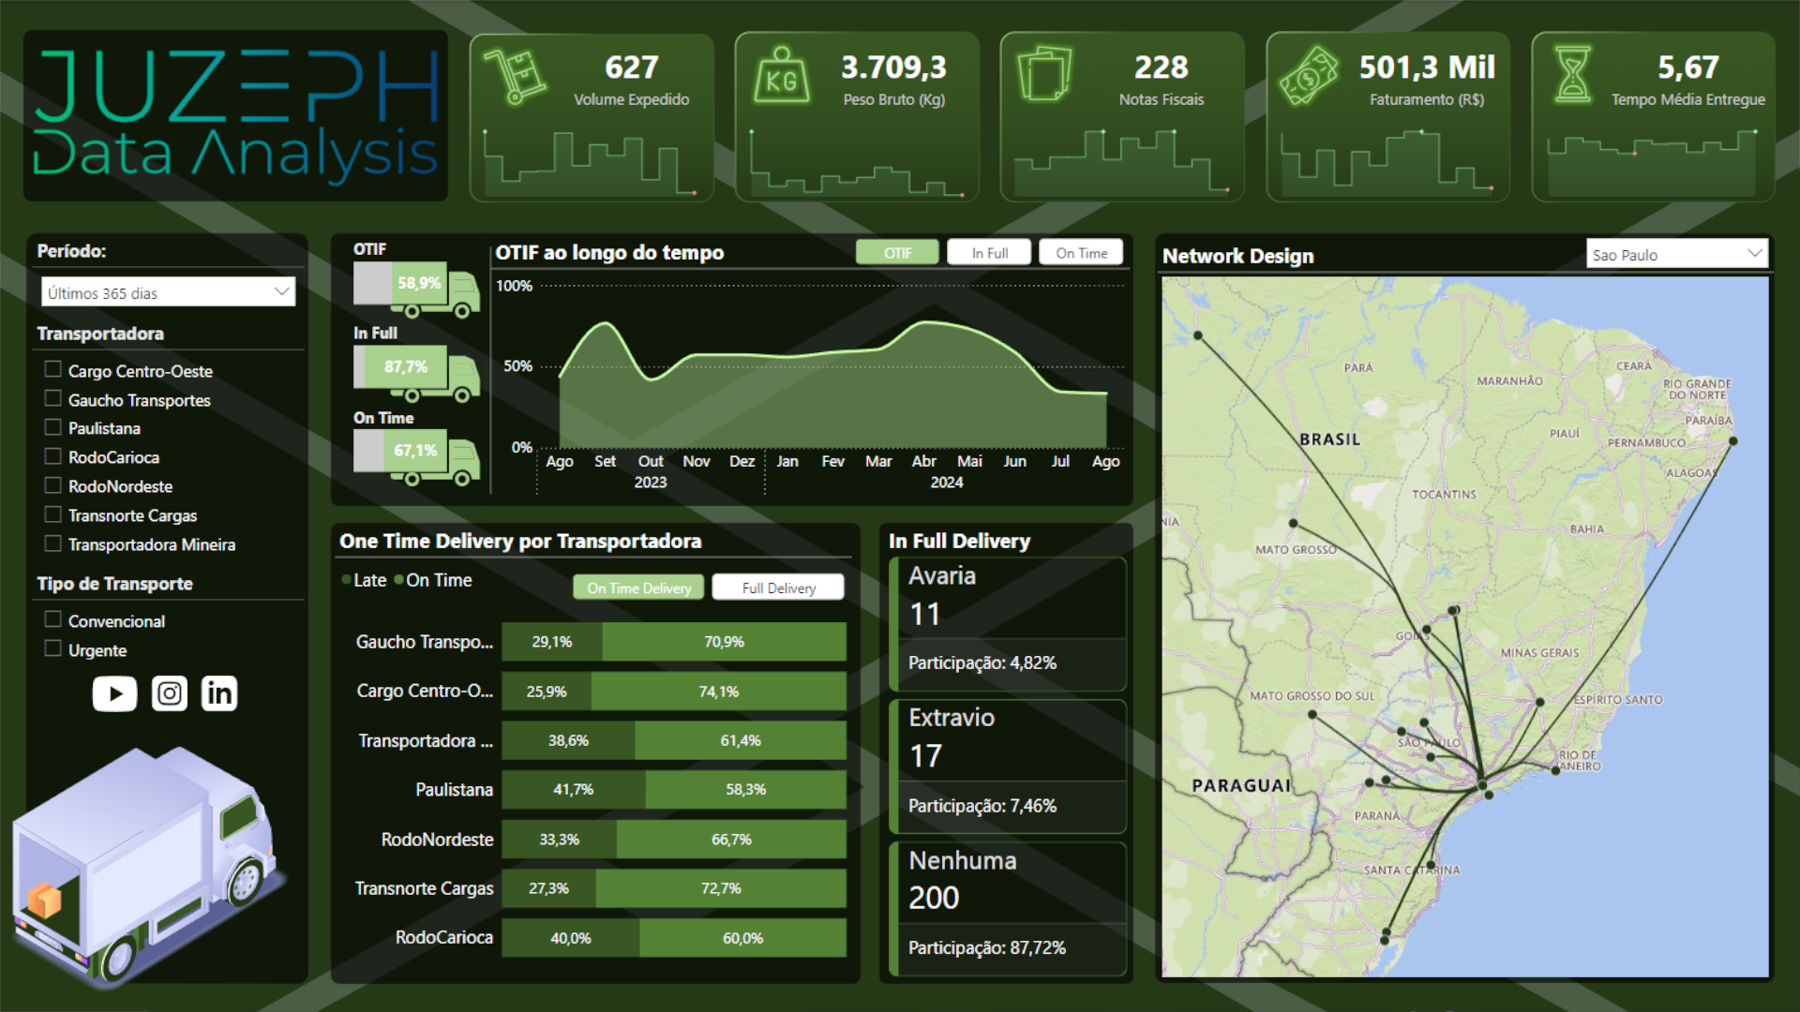Click the Nenhuma 200 card
Viewport: 1800px width, 1012px height.
1008,909
